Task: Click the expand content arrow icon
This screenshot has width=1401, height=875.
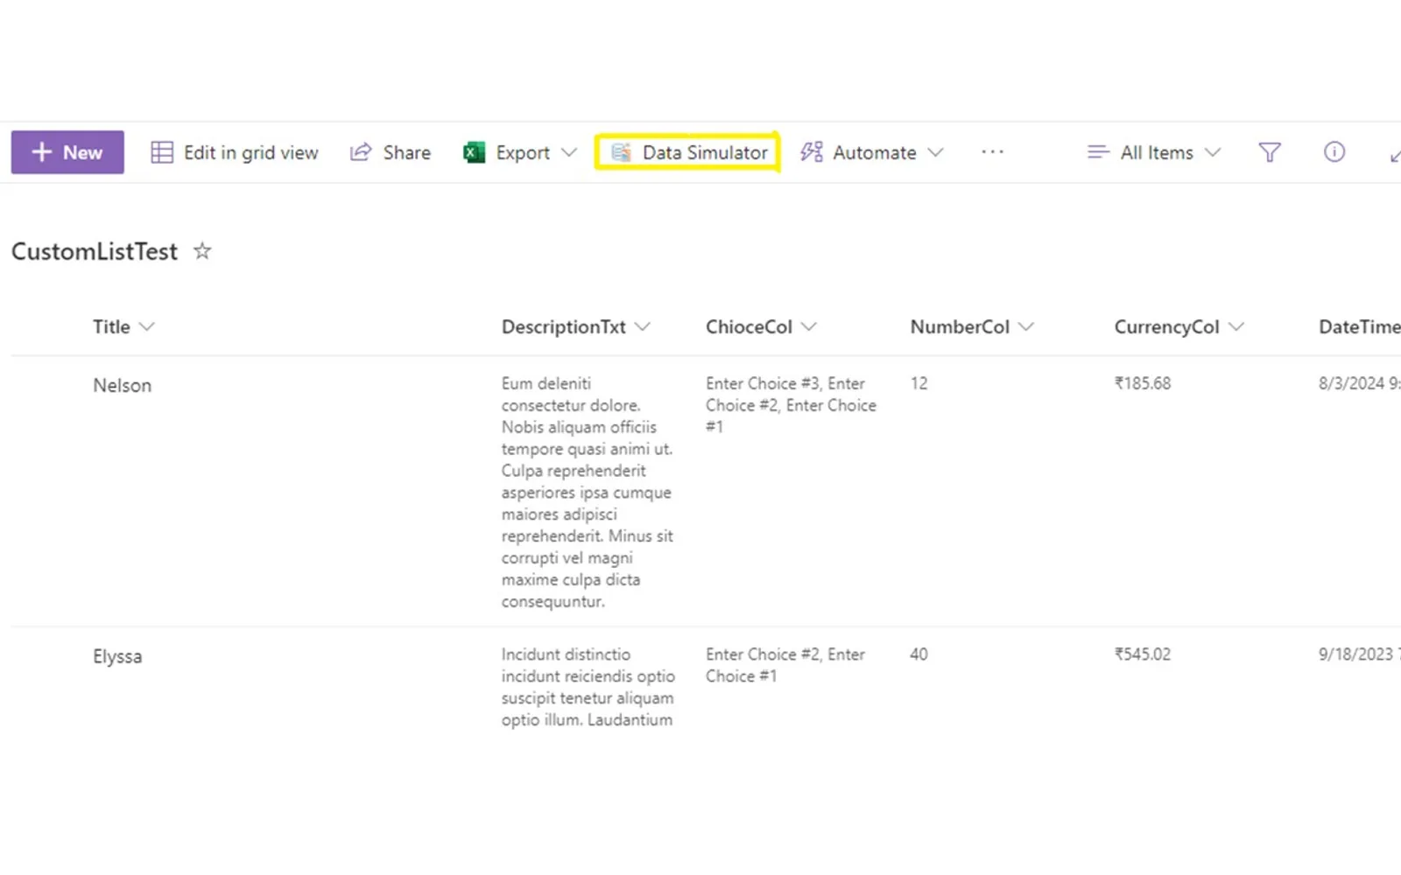Action: (1394, 156)
